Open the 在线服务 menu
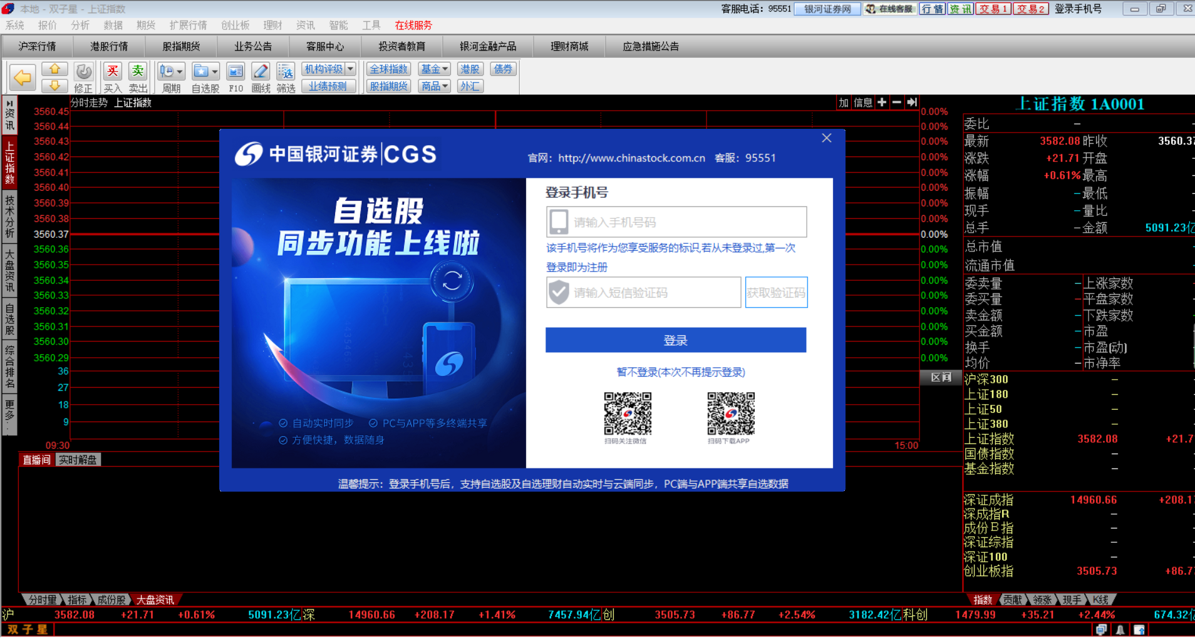 tap(413, 25)
